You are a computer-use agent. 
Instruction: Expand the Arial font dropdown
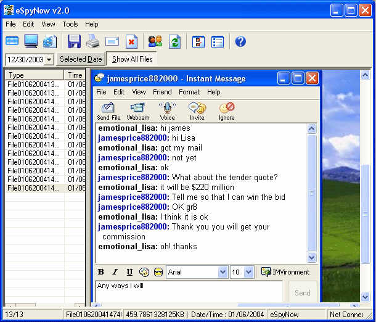point(223,272)
